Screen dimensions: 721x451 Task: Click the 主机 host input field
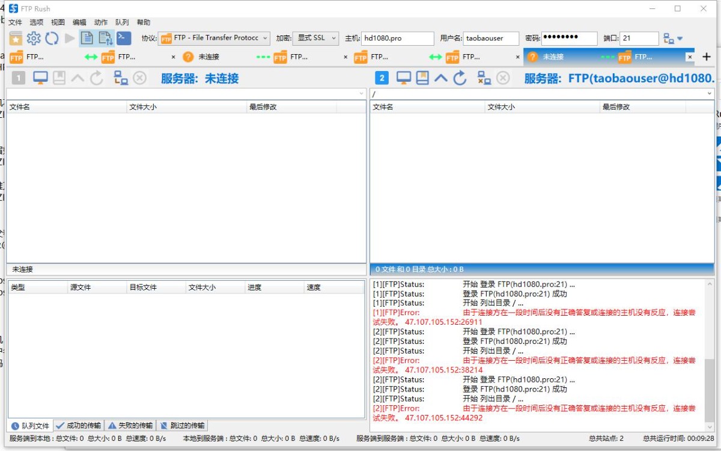[397, 38]
